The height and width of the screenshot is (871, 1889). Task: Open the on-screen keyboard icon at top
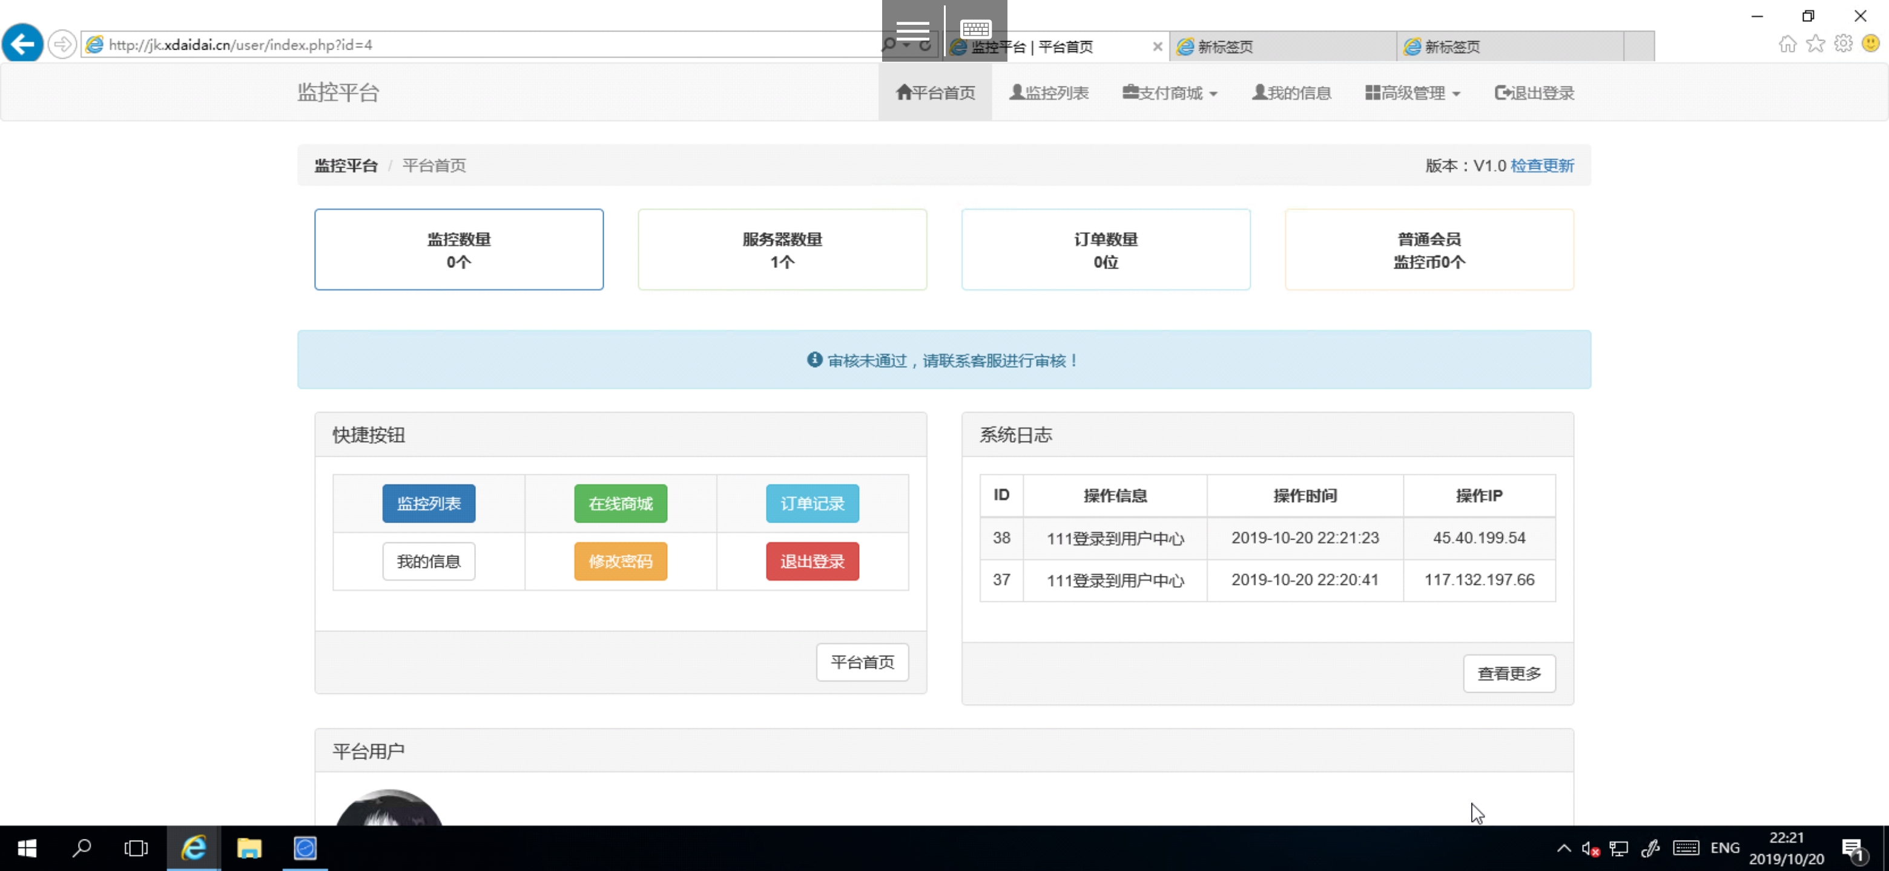tap(975, 29)
